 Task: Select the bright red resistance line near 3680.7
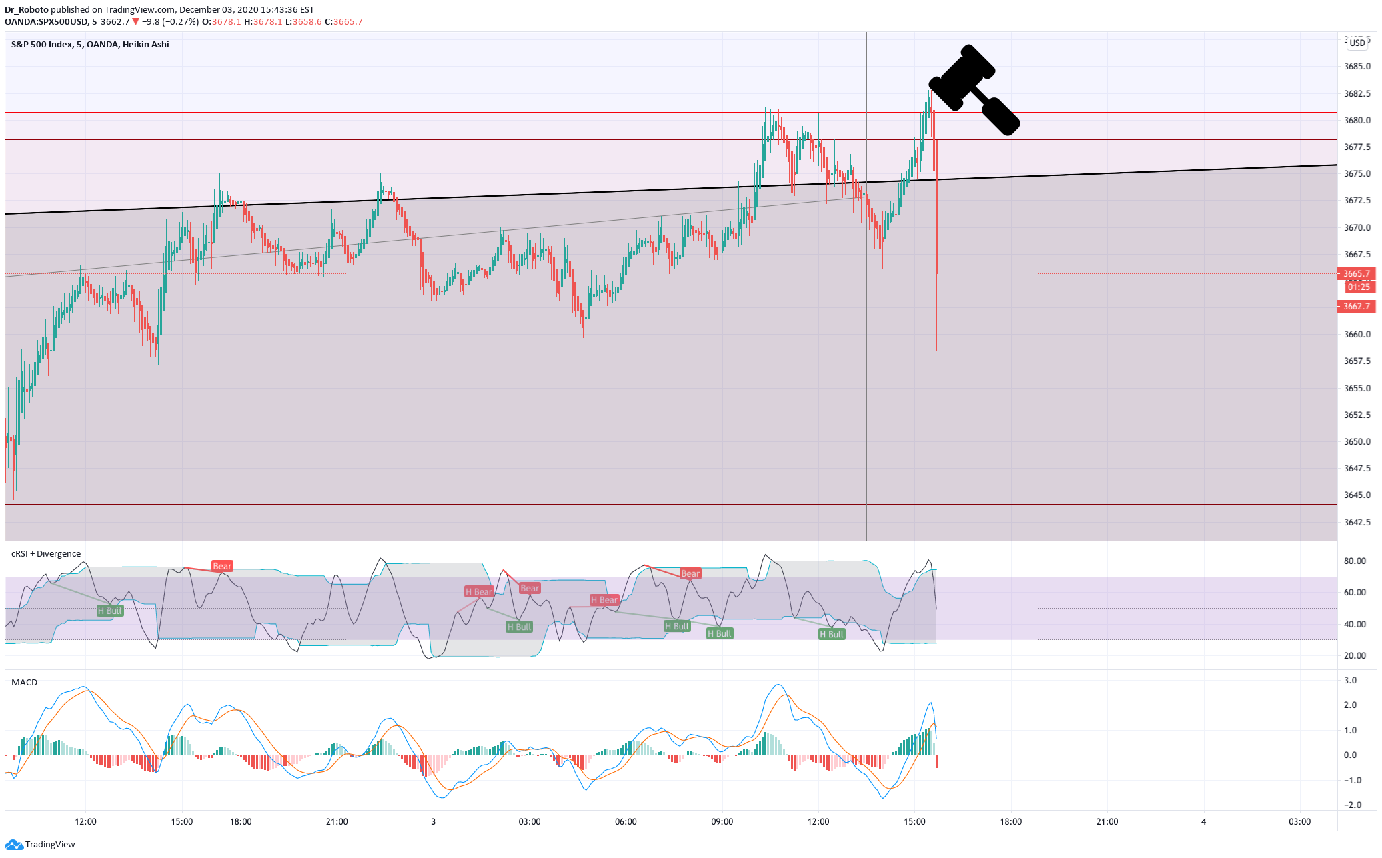[671, 113]
